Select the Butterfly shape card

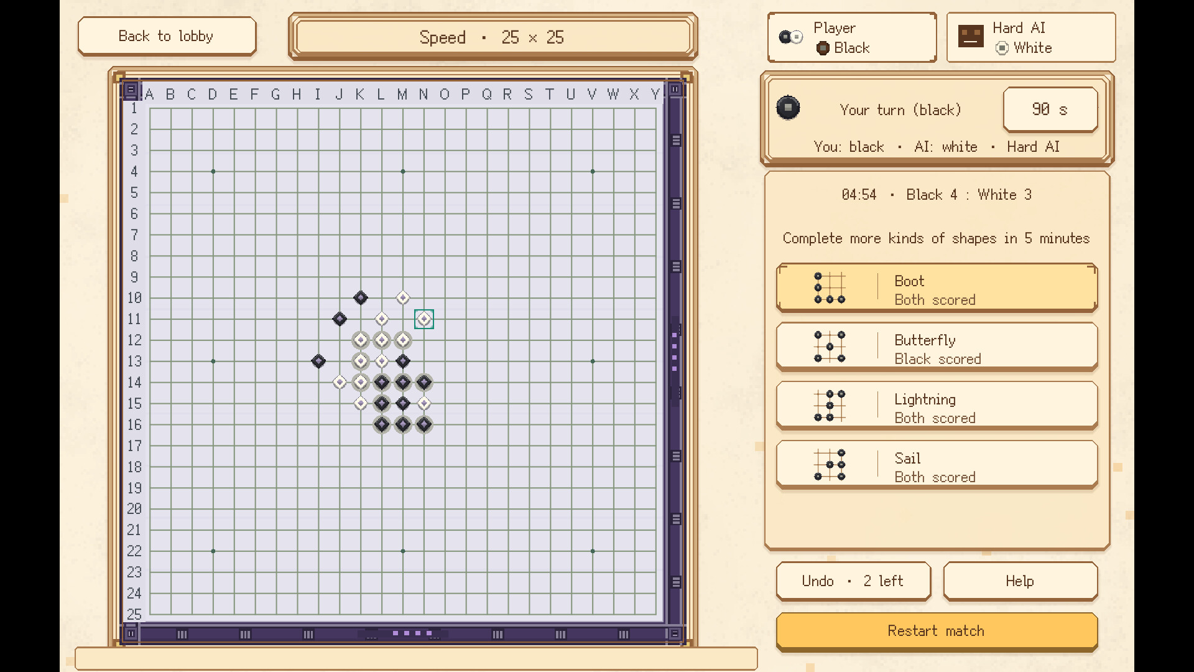(x=937, y=347)
